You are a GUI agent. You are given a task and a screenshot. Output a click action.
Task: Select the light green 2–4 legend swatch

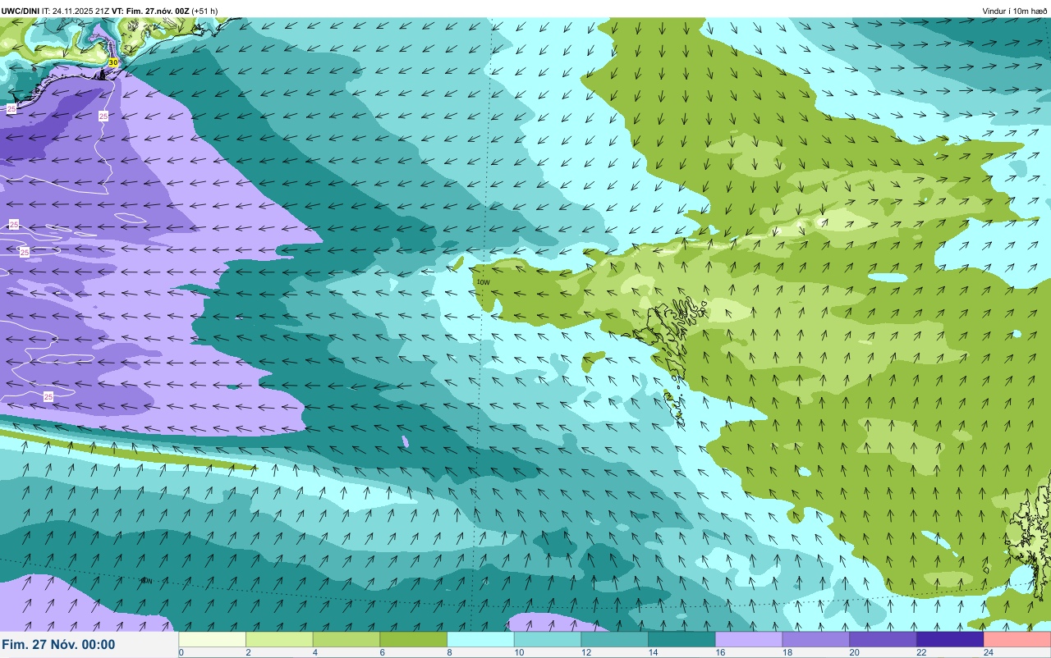(280, 639)
